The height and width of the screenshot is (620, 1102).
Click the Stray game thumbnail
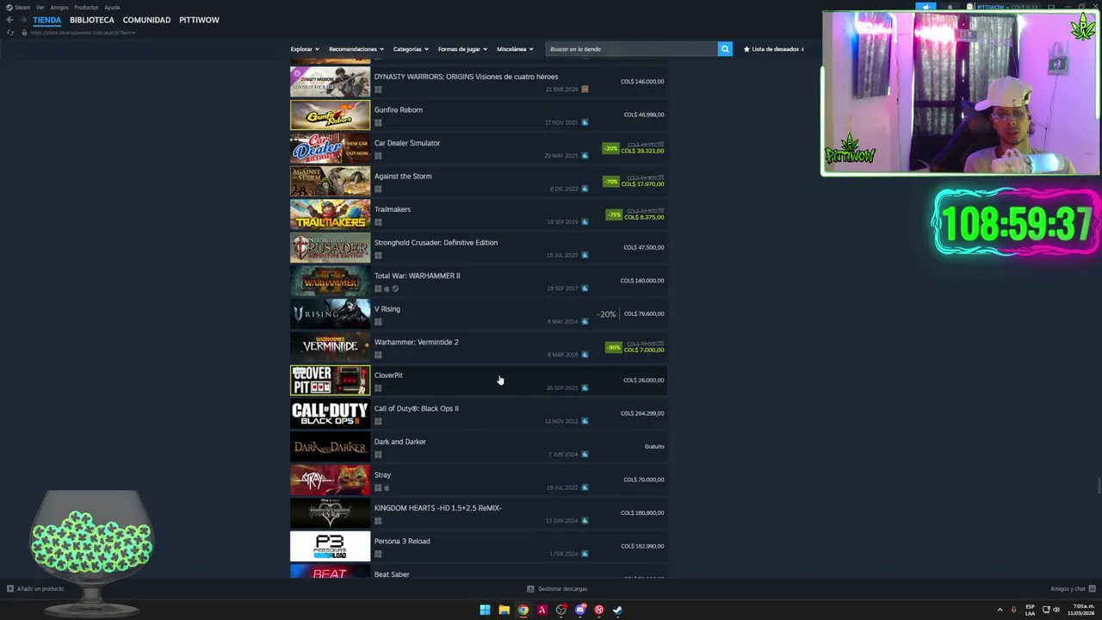pos(330,480)
